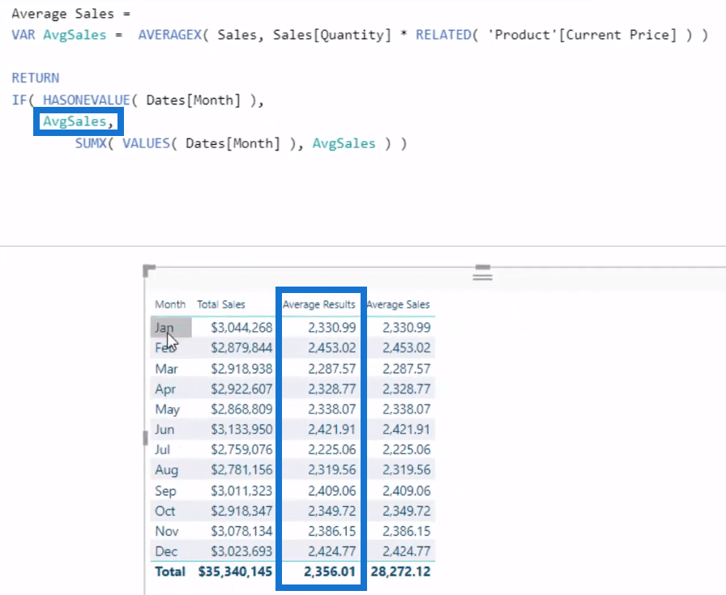Click the VAR keyword in formula
The width and height of the screenshot is (726, 595).
pos(23,35)
